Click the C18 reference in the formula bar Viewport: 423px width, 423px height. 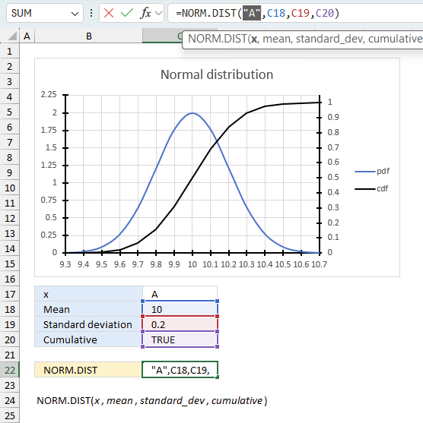click(x=276, y=13)
